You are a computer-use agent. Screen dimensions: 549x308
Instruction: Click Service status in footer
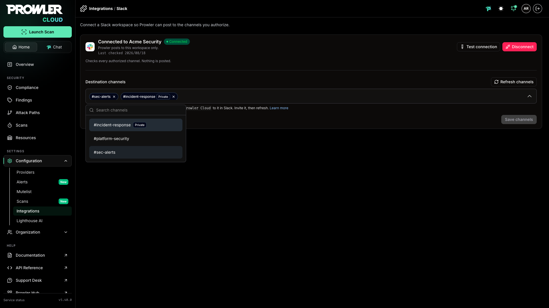point(14,300)
